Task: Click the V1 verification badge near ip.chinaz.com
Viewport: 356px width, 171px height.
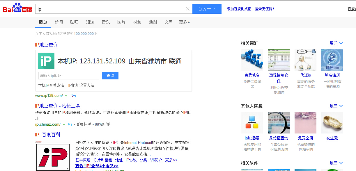Action: [70, 124]
